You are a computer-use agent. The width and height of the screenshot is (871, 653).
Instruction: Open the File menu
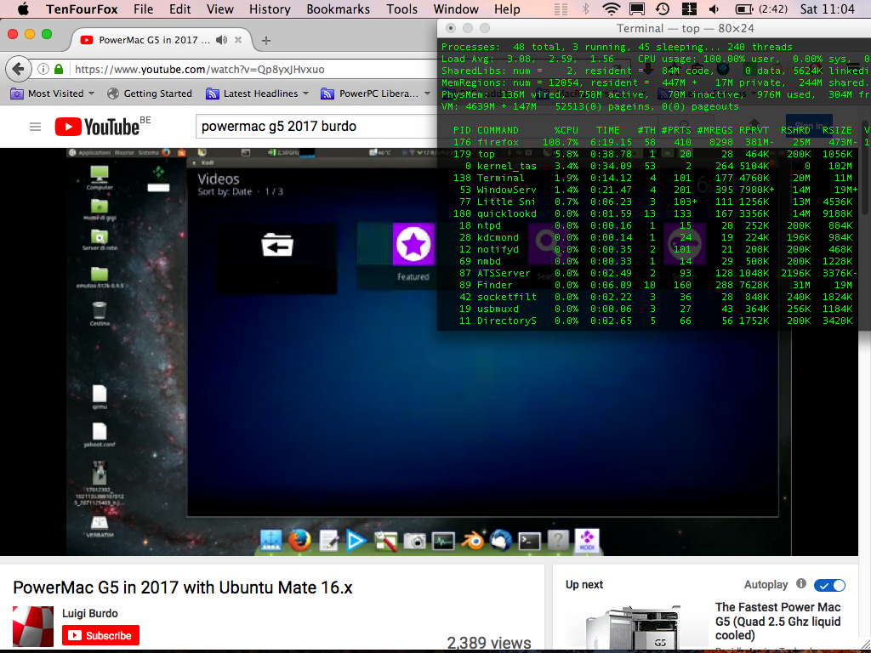point(143,9)
